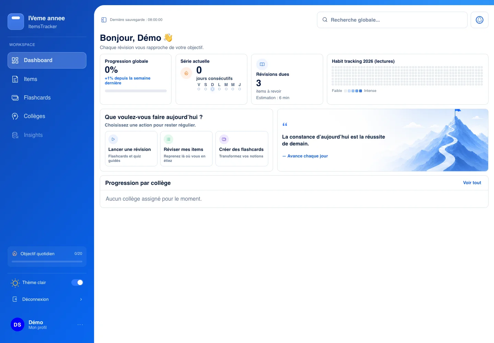494x343 pixels.
Task: Click the Flashcards cards icon in sidebar
Action: point(15,98)
